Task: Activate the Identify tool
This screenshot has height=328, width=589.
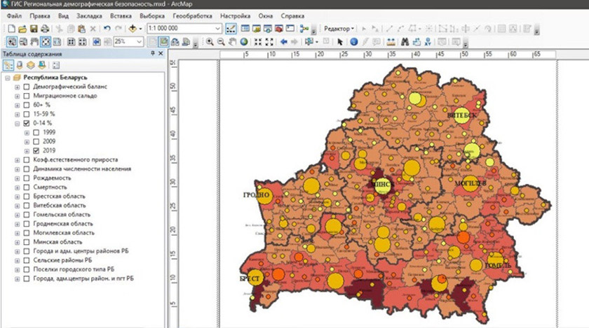Action: [353, 42]
